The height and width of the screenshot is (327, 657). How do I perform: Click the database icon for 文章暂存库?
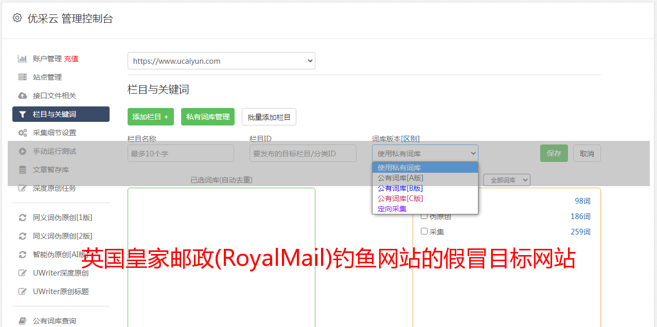click(23, 170)
